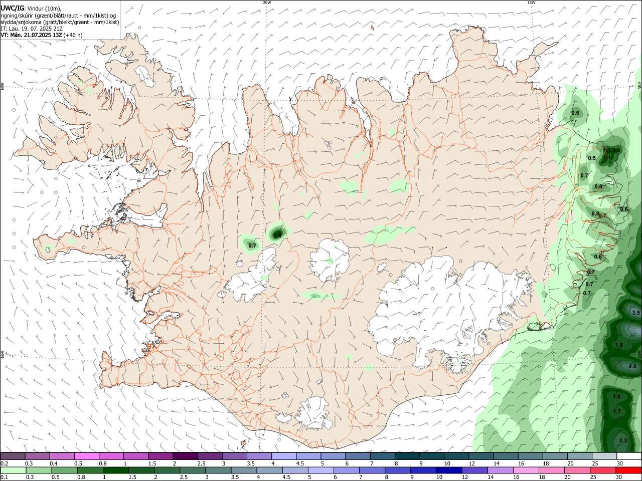
Task: Click the 'IT: Lau. 19. 07. 2025 21Z' line
Action: click(x=32, y=29)
